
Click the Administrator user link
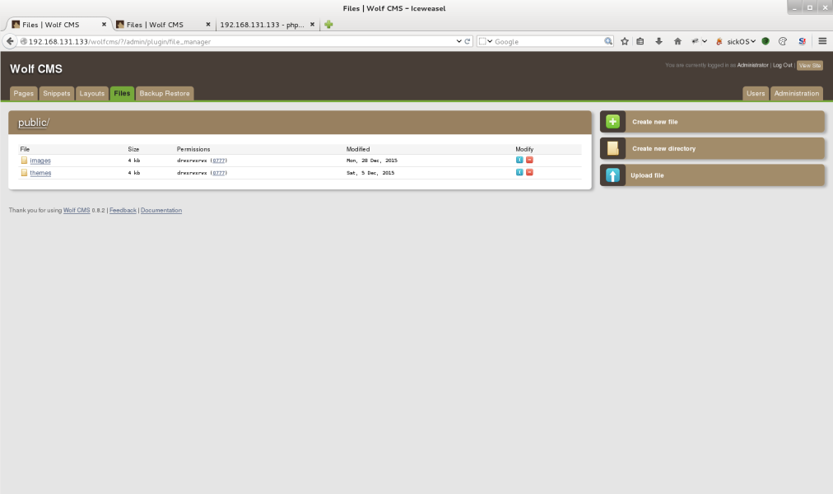click(753, 65)
